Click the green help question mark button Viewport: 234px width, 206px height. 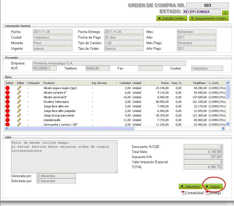[x=225, y=12]
